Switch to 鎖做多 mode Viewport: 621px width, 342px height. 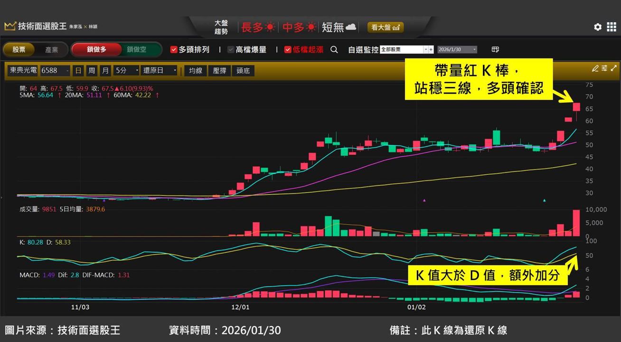click(x=96, y=49)
